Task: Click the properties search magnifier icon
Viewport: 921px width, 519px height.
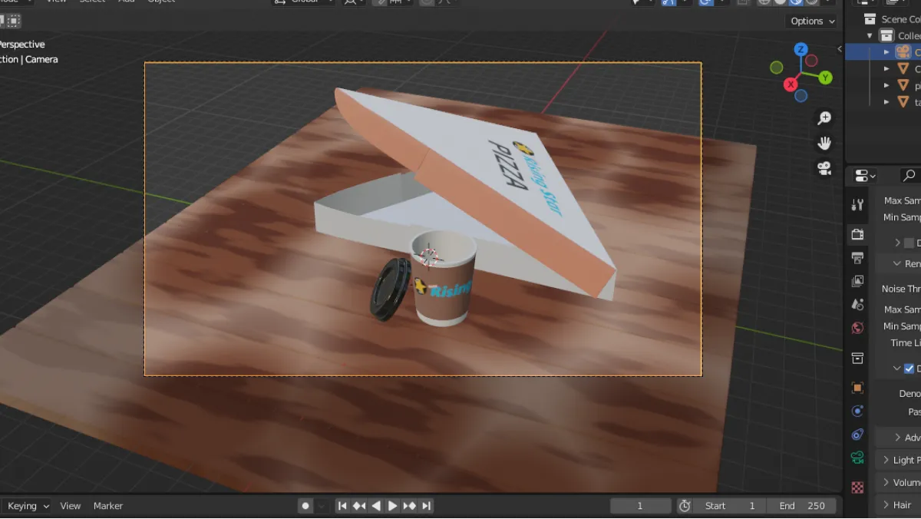Action: pyautogui.click(x=909, y=176)
